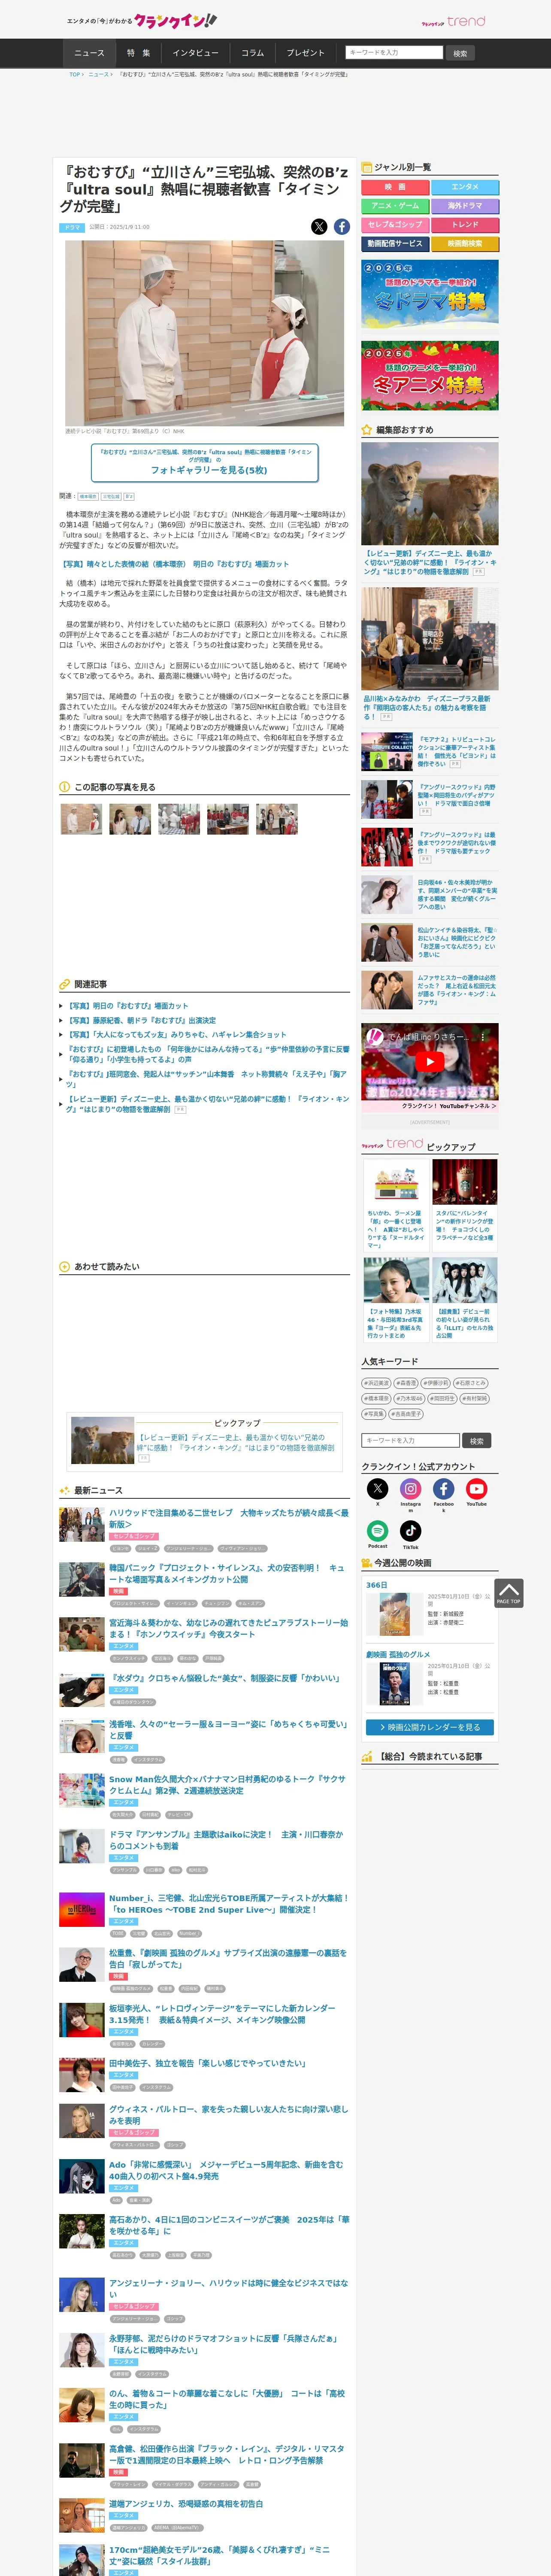The height and width of the screenshot is (2576, 551).
Task: Select the 動画配信サービス genre button
Action: 395,244
